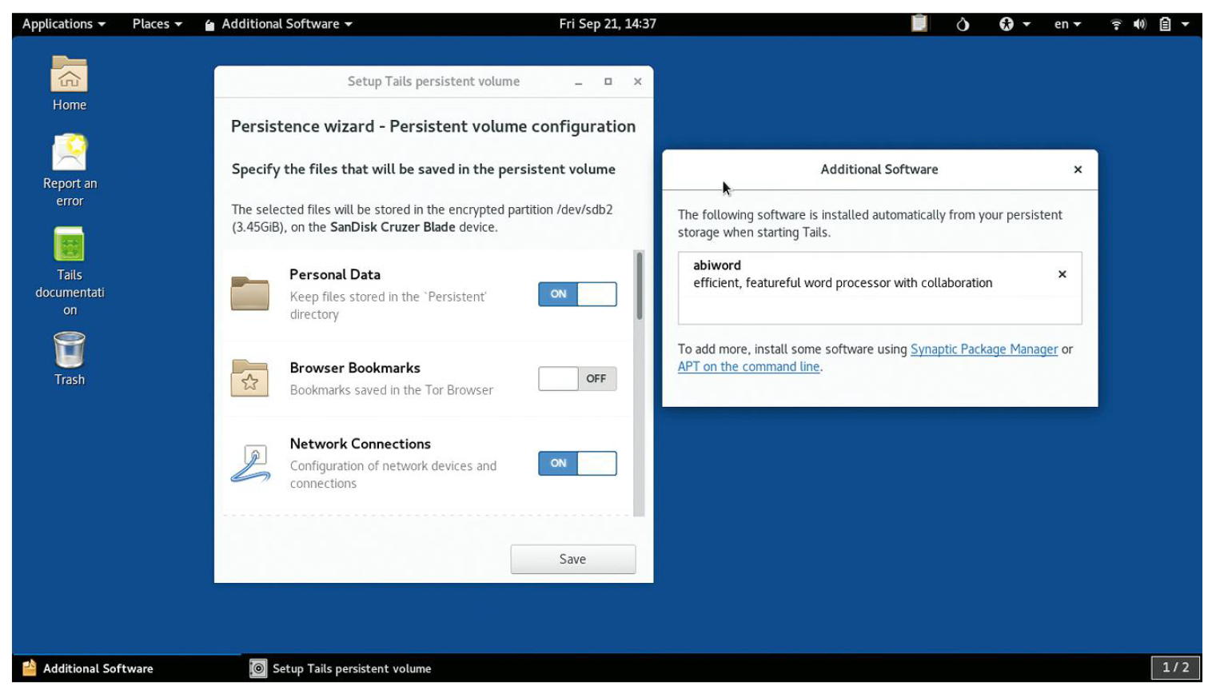Turn off Personal Data persistence
Screen dimensions: 1212x690
click(x=577, y=294)
